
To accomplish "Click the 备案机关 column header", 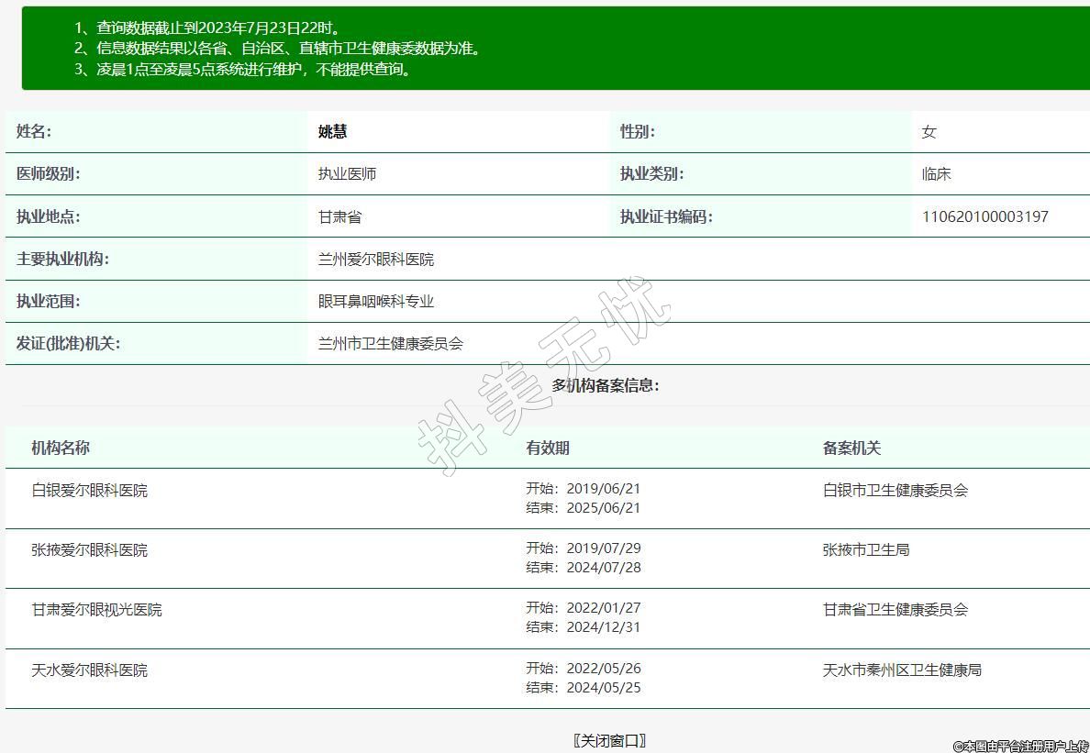I will 851,448.
